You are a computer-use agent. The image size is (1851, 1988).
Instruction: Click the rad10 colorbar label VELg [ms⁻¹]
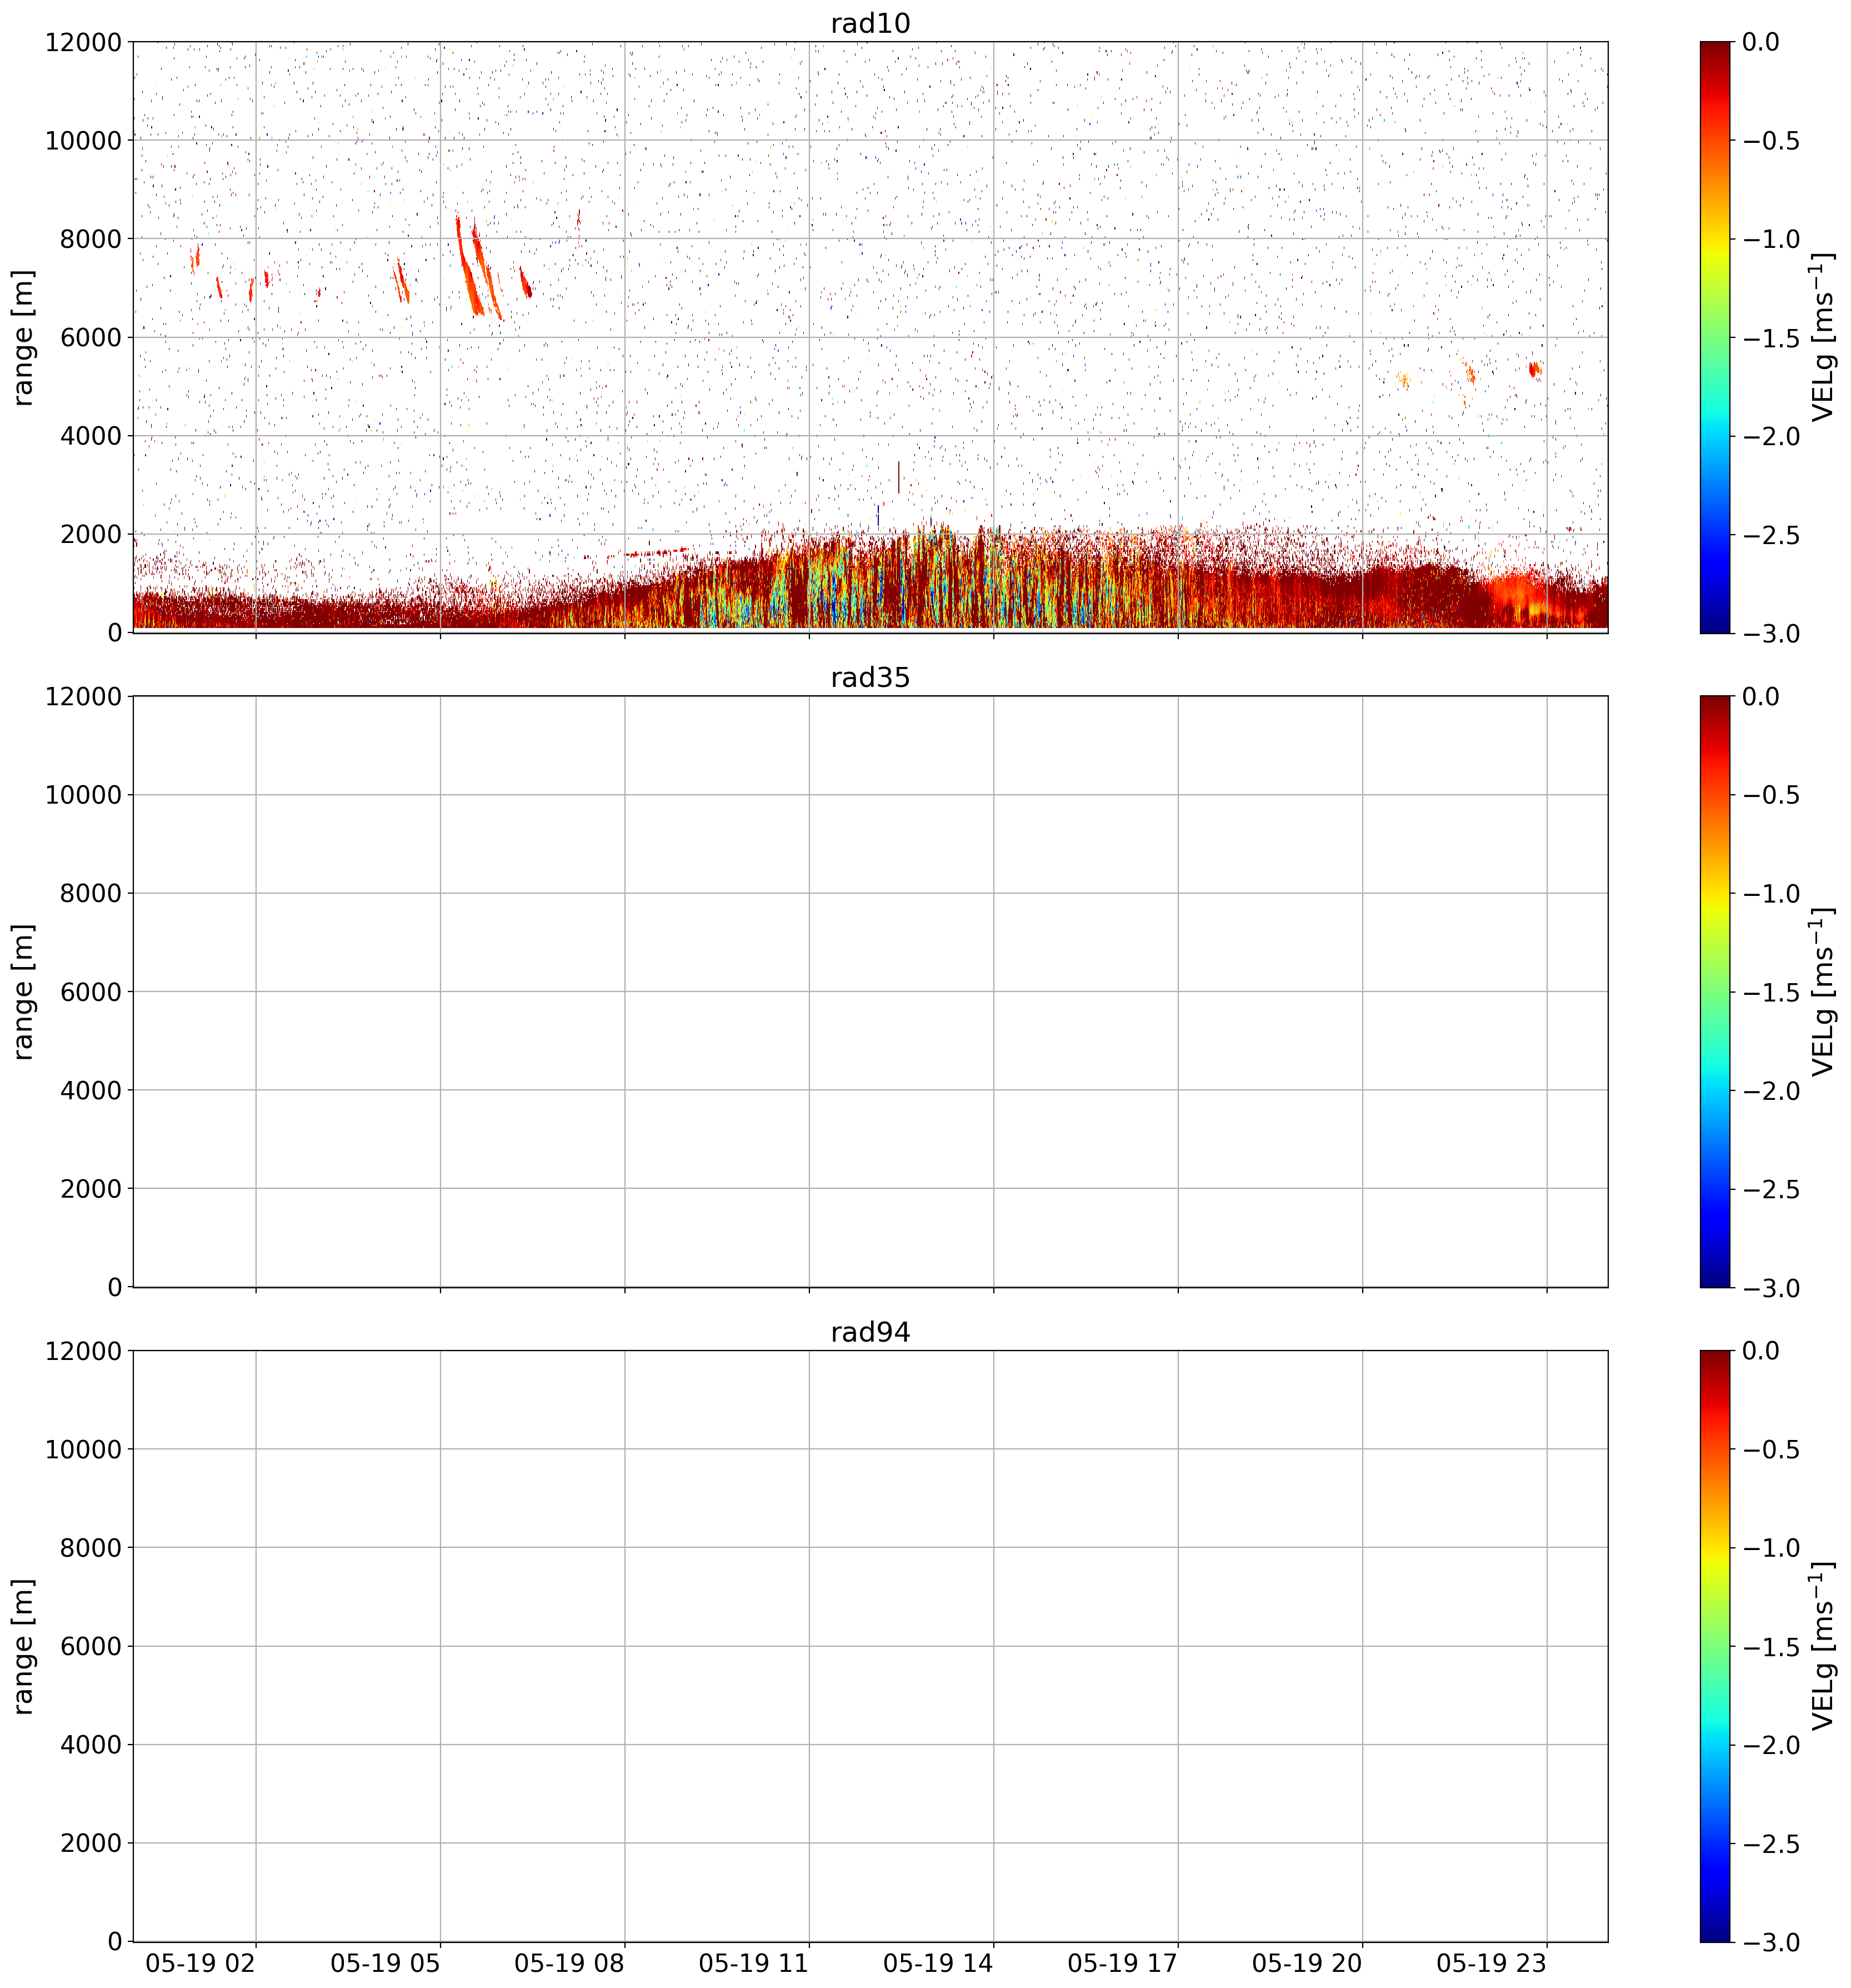click(x=1823, y=337)
